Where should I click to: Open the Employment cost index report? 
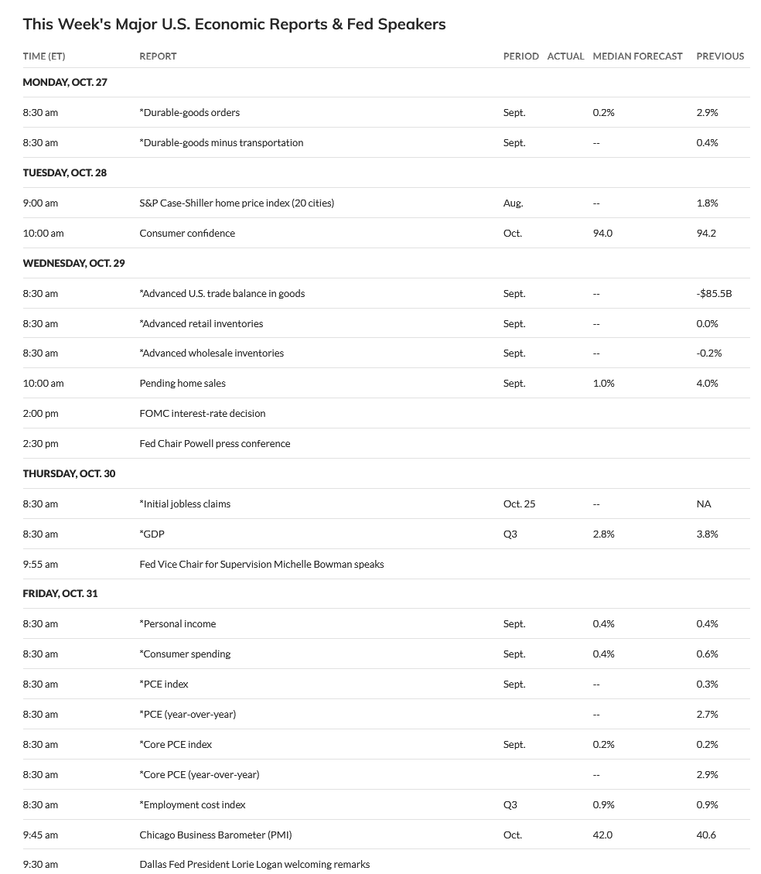tap(193, 804)
